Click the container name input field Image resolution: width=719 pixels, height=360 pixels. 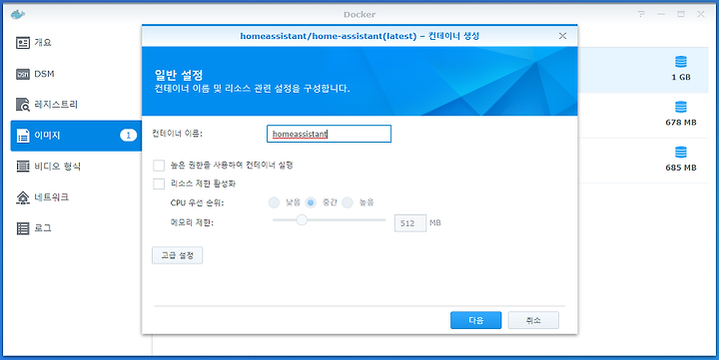329,134
